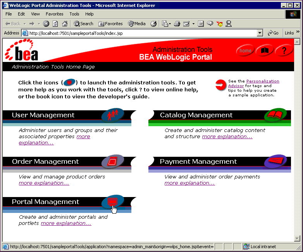This screenshot has height=252, width=303.
Task: Launch the Portal Management monitor icon
Action: (113, 202)
